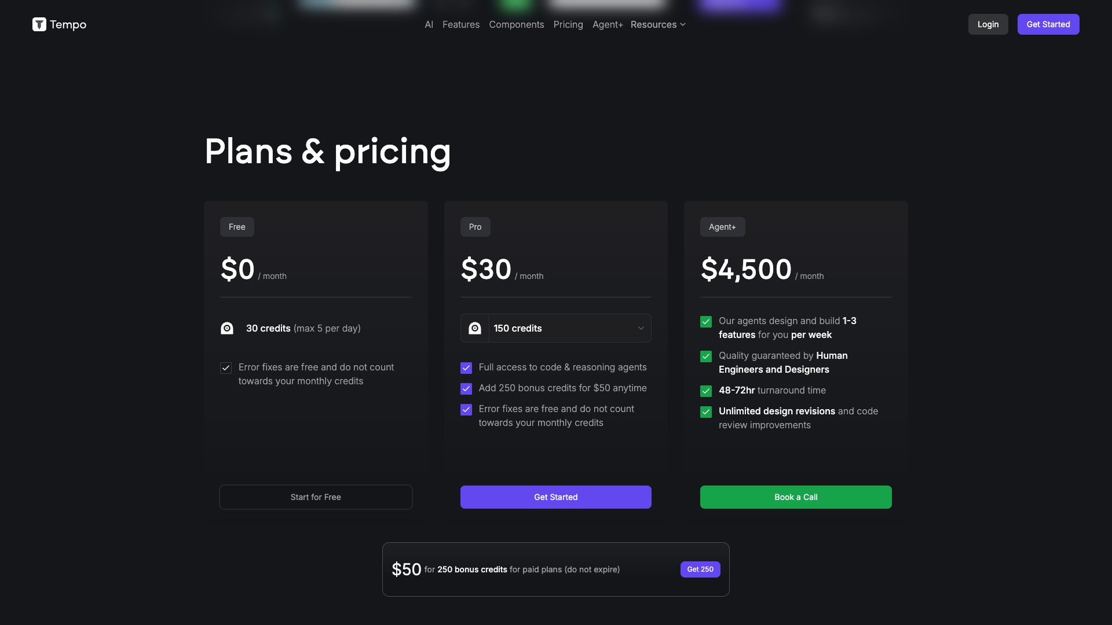Click green check beside 48-72hr turnaround time
1112x625 pixels.
coord(706,391)
